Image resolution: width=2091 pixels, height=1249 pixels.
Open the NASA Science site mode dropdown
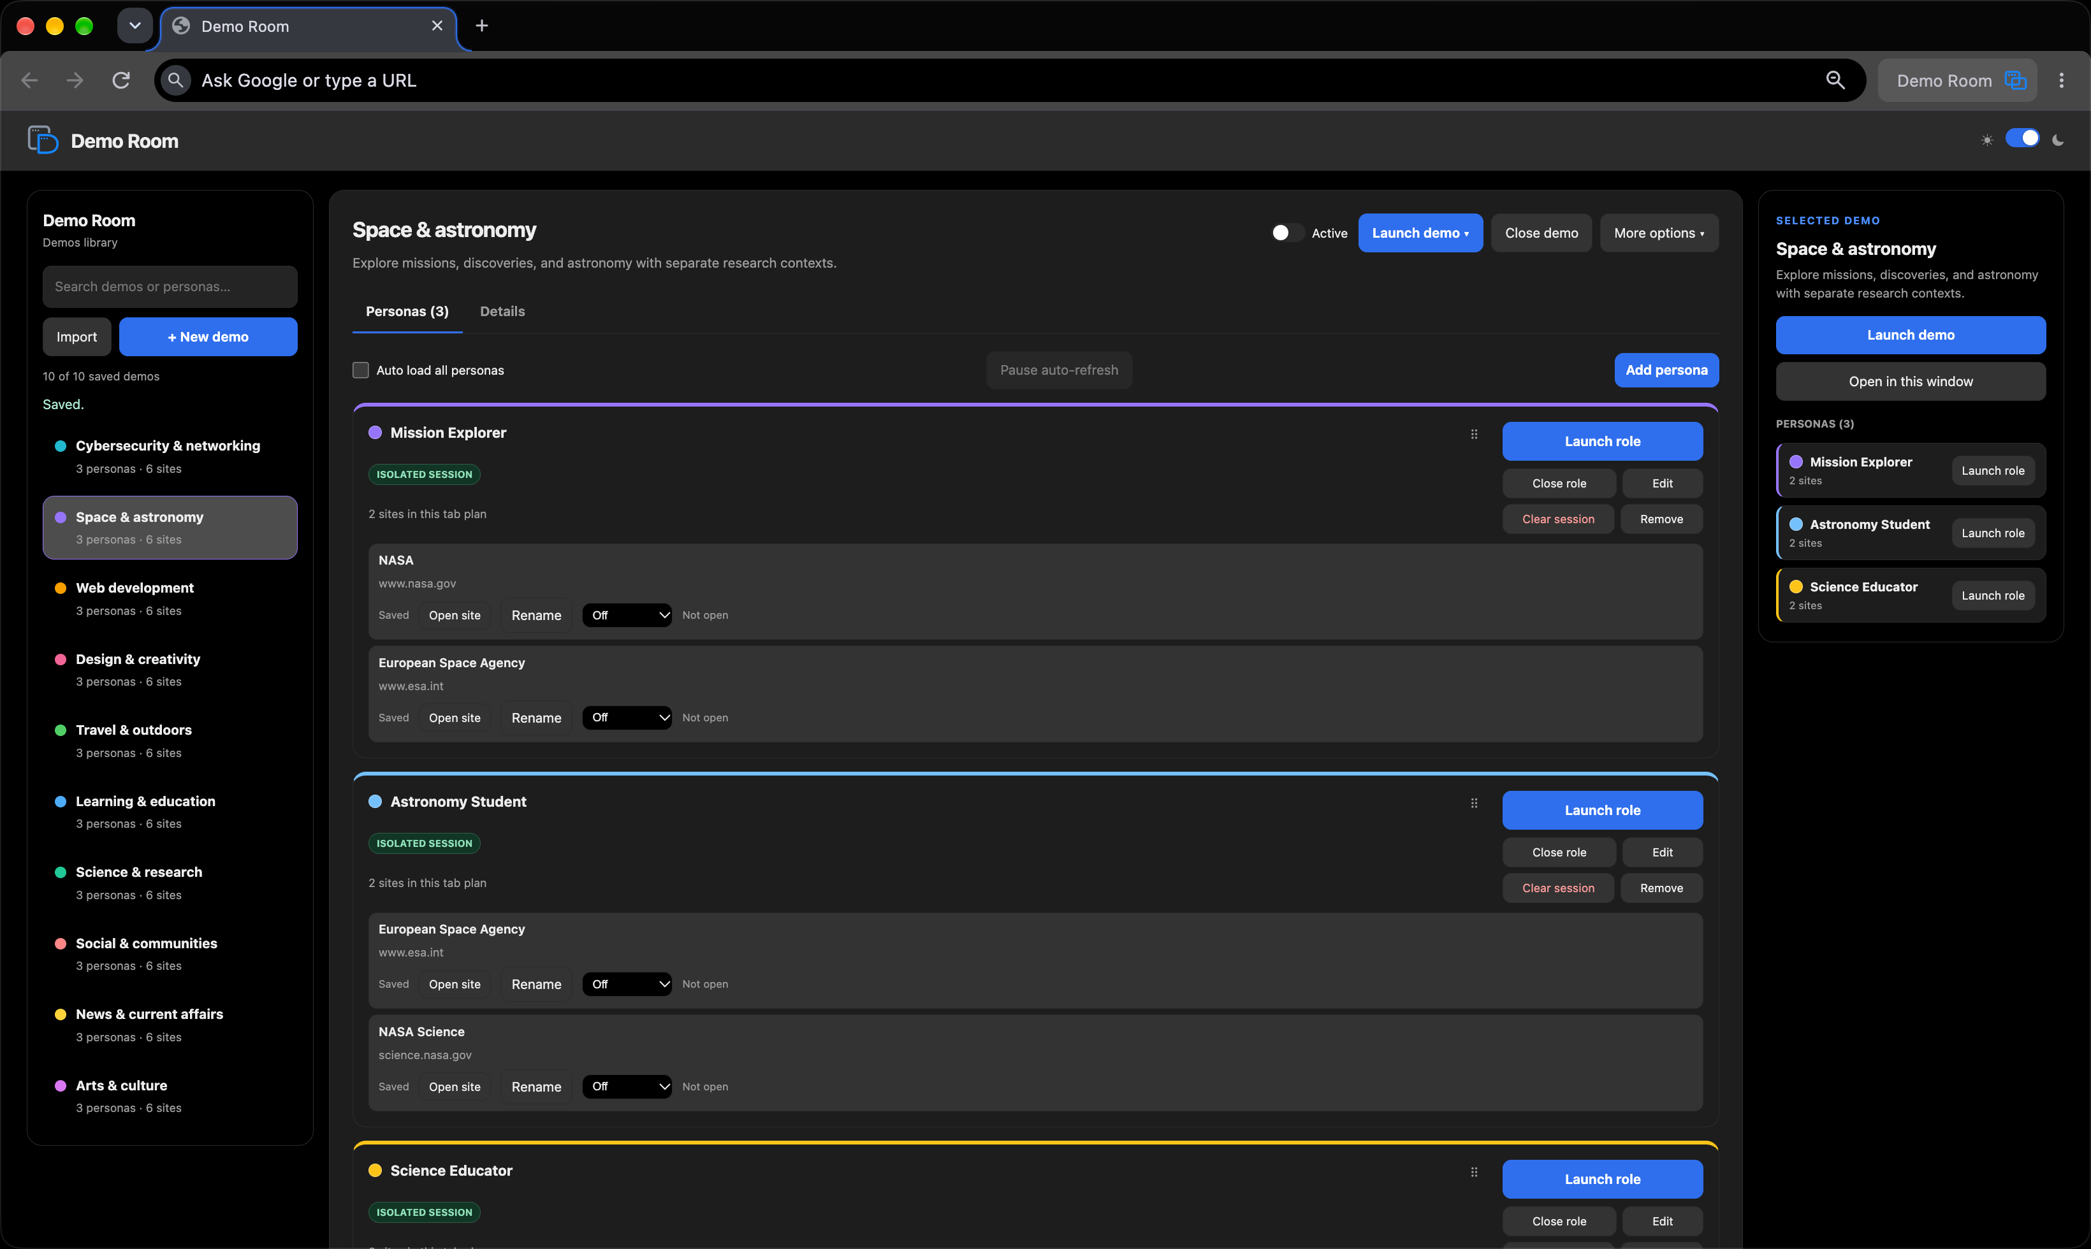click(626, 1086)
